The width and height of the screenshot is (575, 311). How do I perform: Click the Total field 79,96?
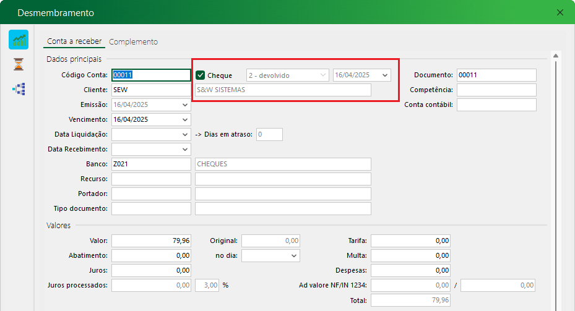tap(411, 300)
